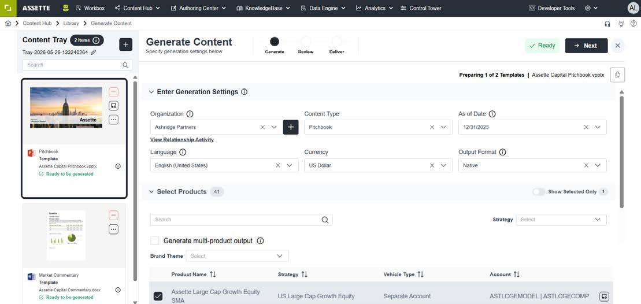Open the green assistant robot icon
641x304 pixels.
[x=66, y=8]
